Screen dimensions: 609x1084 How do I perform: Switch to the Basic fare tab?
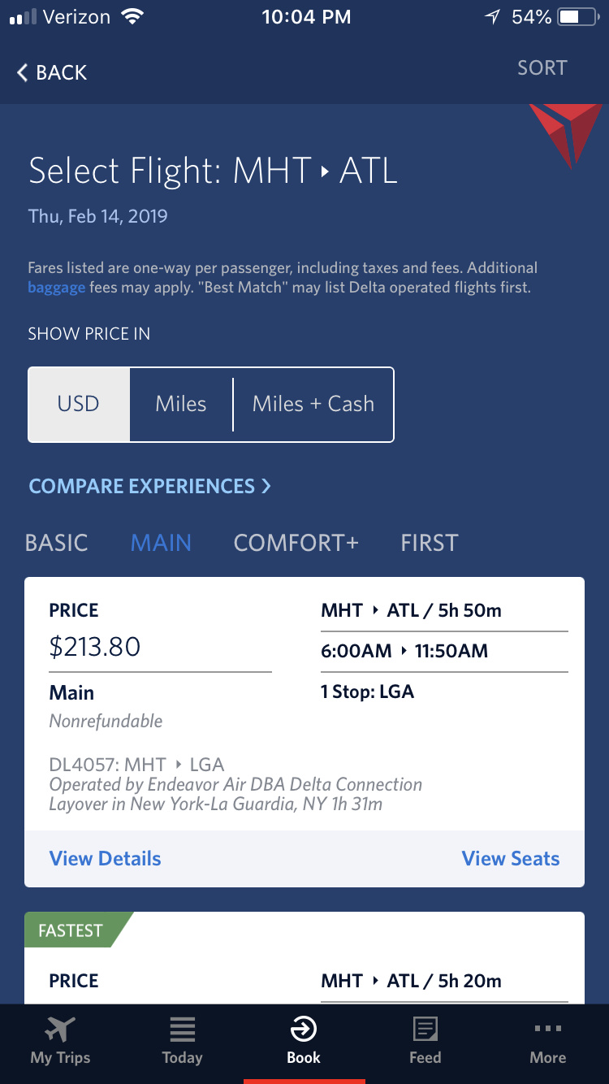tap(57, 543)
